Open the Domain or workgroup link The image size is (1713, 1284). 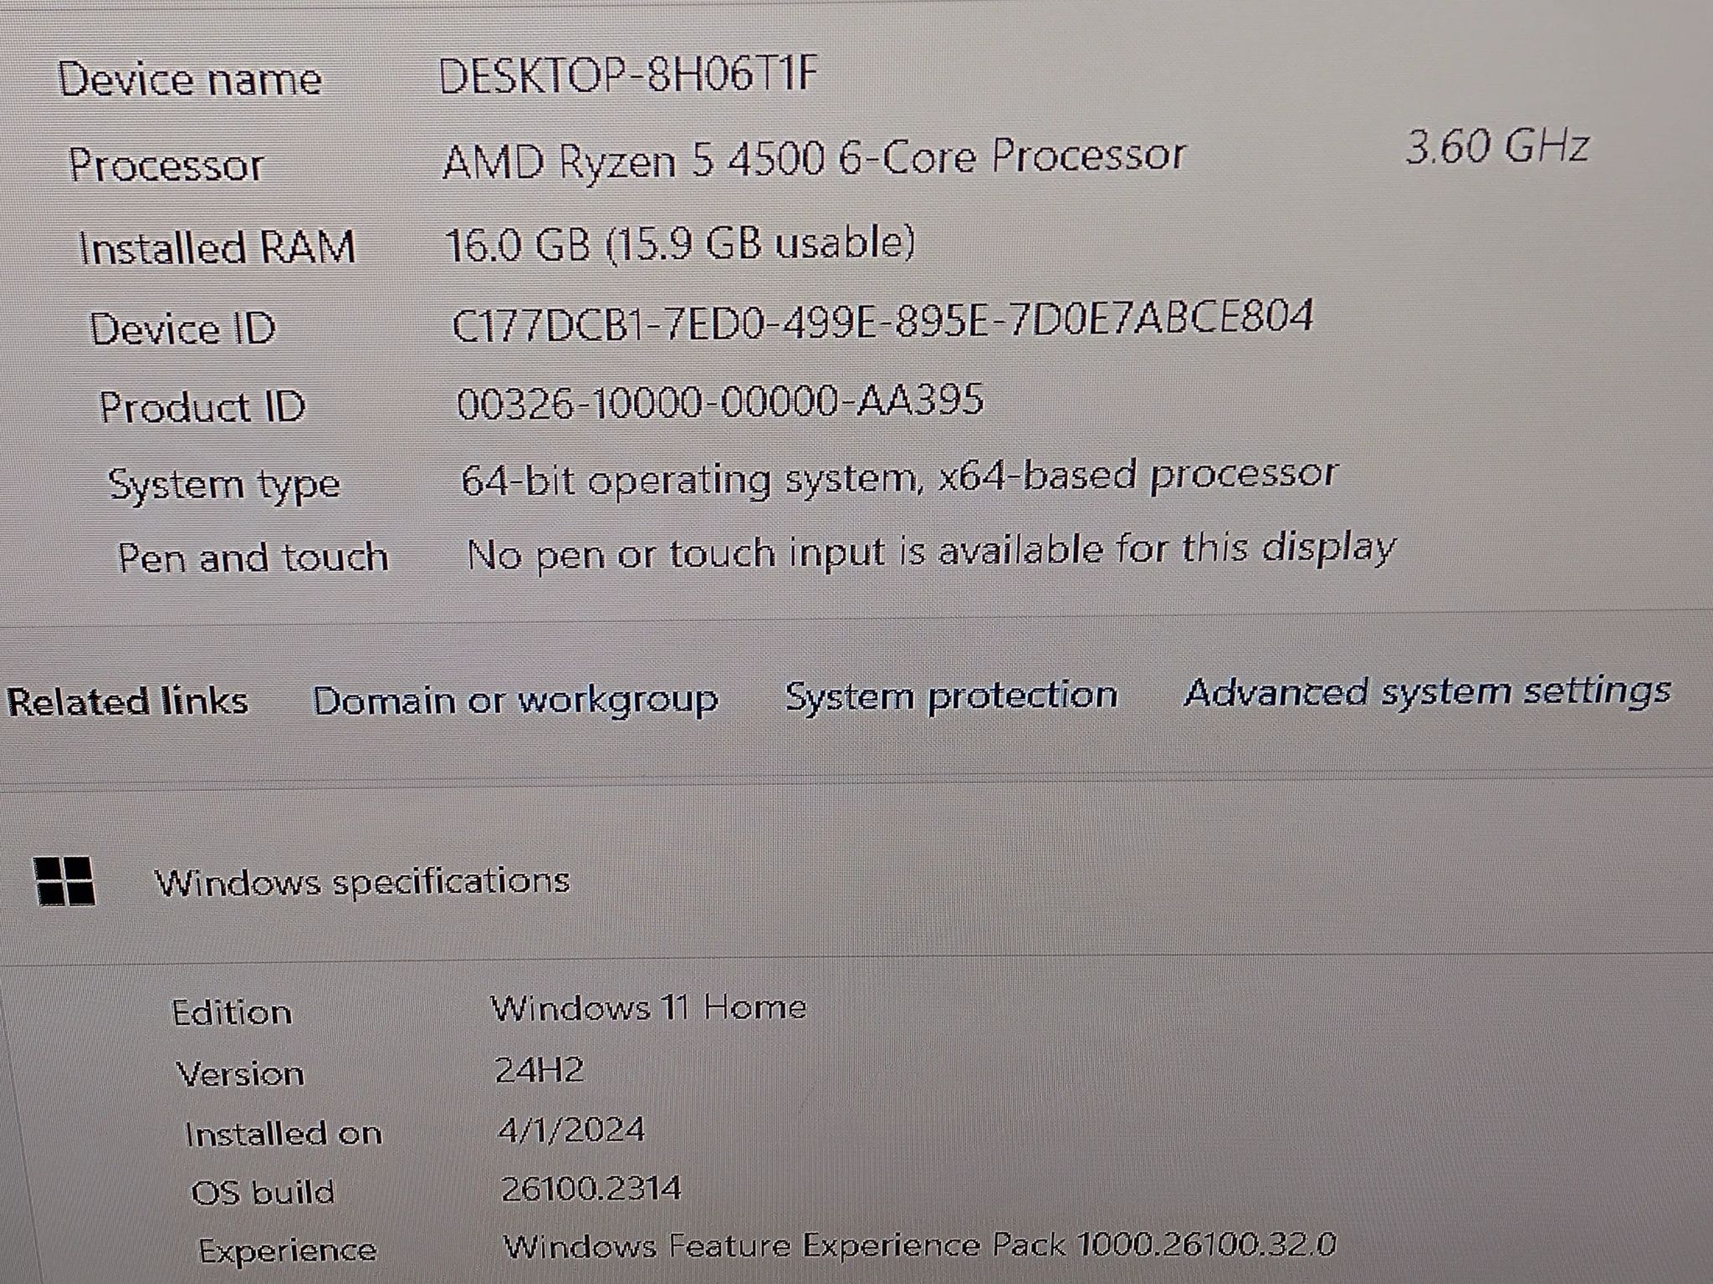[x=515, y=701]
